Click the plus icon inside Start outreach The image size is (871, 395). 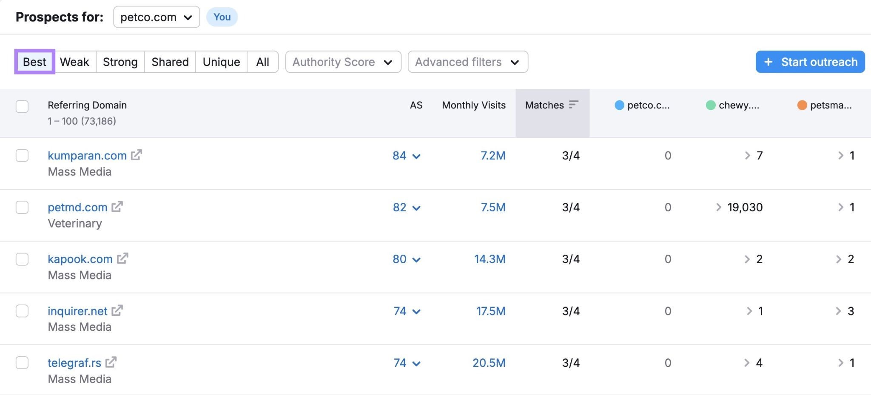[768, 62]
